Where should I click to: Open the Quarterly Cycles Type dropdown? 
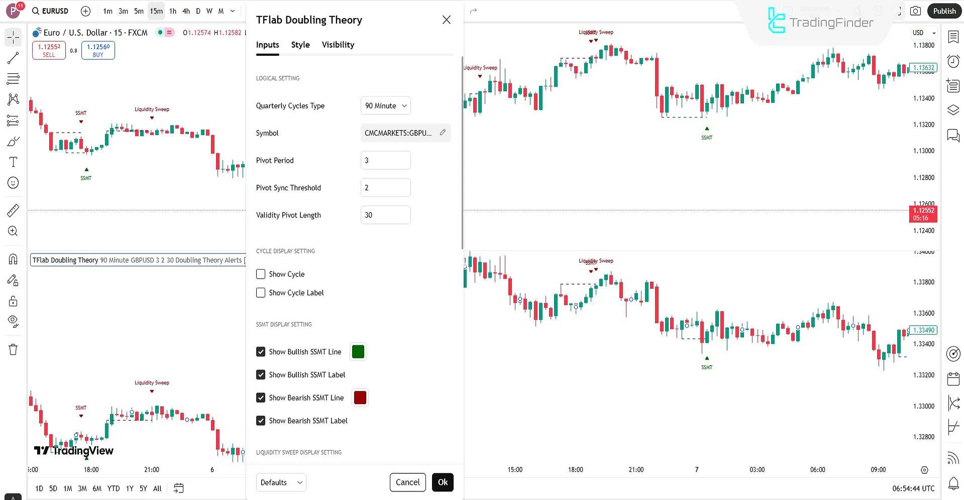click(385, 105)
